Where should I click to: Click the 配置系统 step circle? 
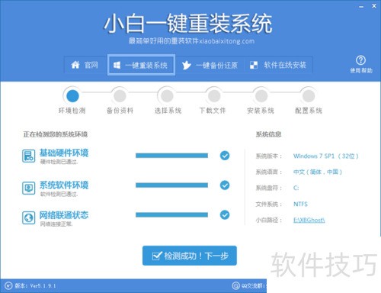pyautogui.click(x=309, y=96)
